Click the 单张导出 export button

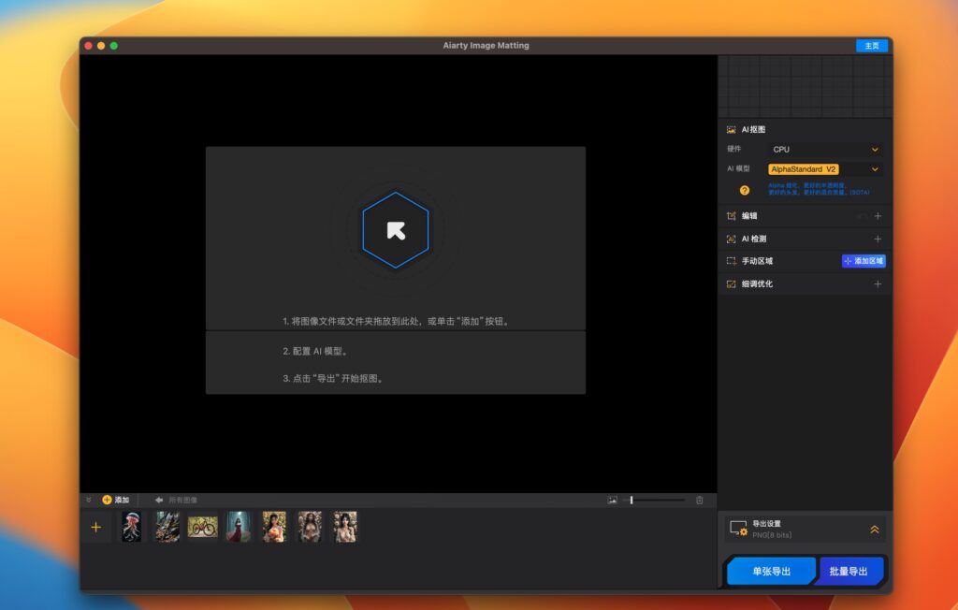[770, 570]
